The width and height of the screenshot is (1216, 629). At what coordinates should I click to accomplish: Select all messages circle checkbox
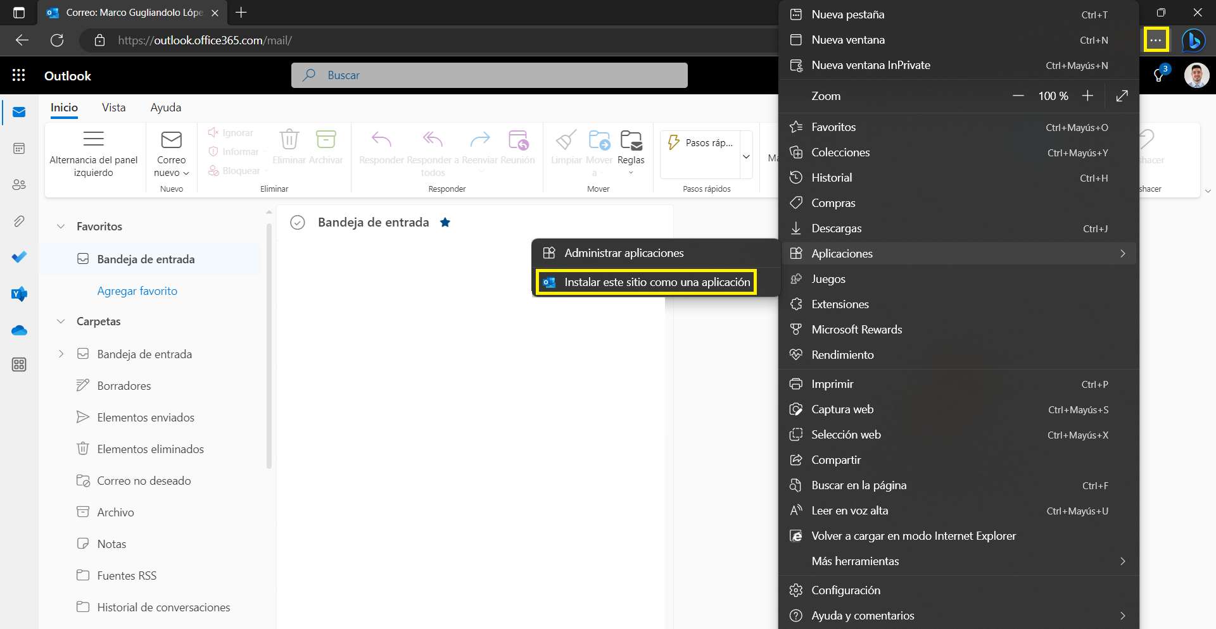298,222
